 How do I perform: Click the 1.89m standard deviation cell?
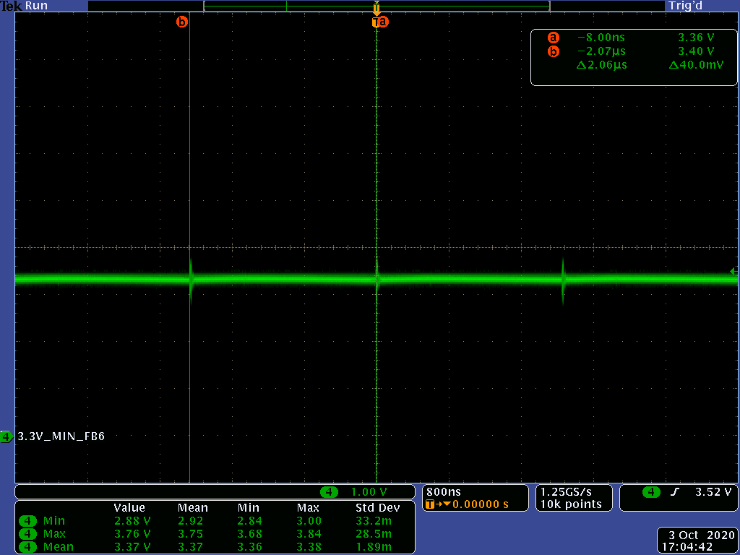point(374,547)
